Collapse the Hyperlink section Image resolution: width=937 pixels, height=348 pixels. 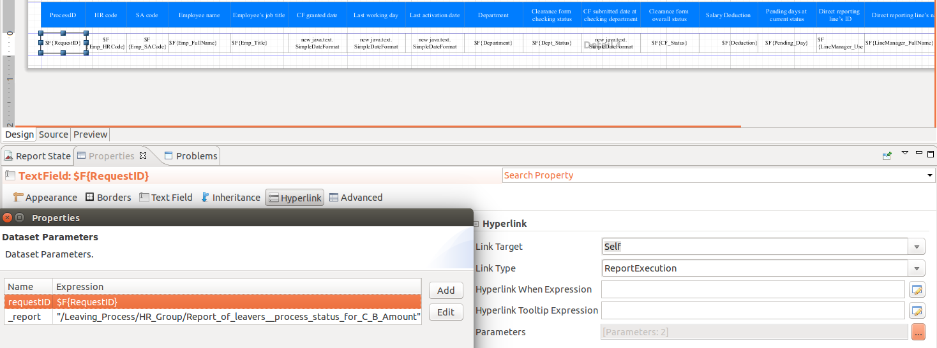point(477,224)
